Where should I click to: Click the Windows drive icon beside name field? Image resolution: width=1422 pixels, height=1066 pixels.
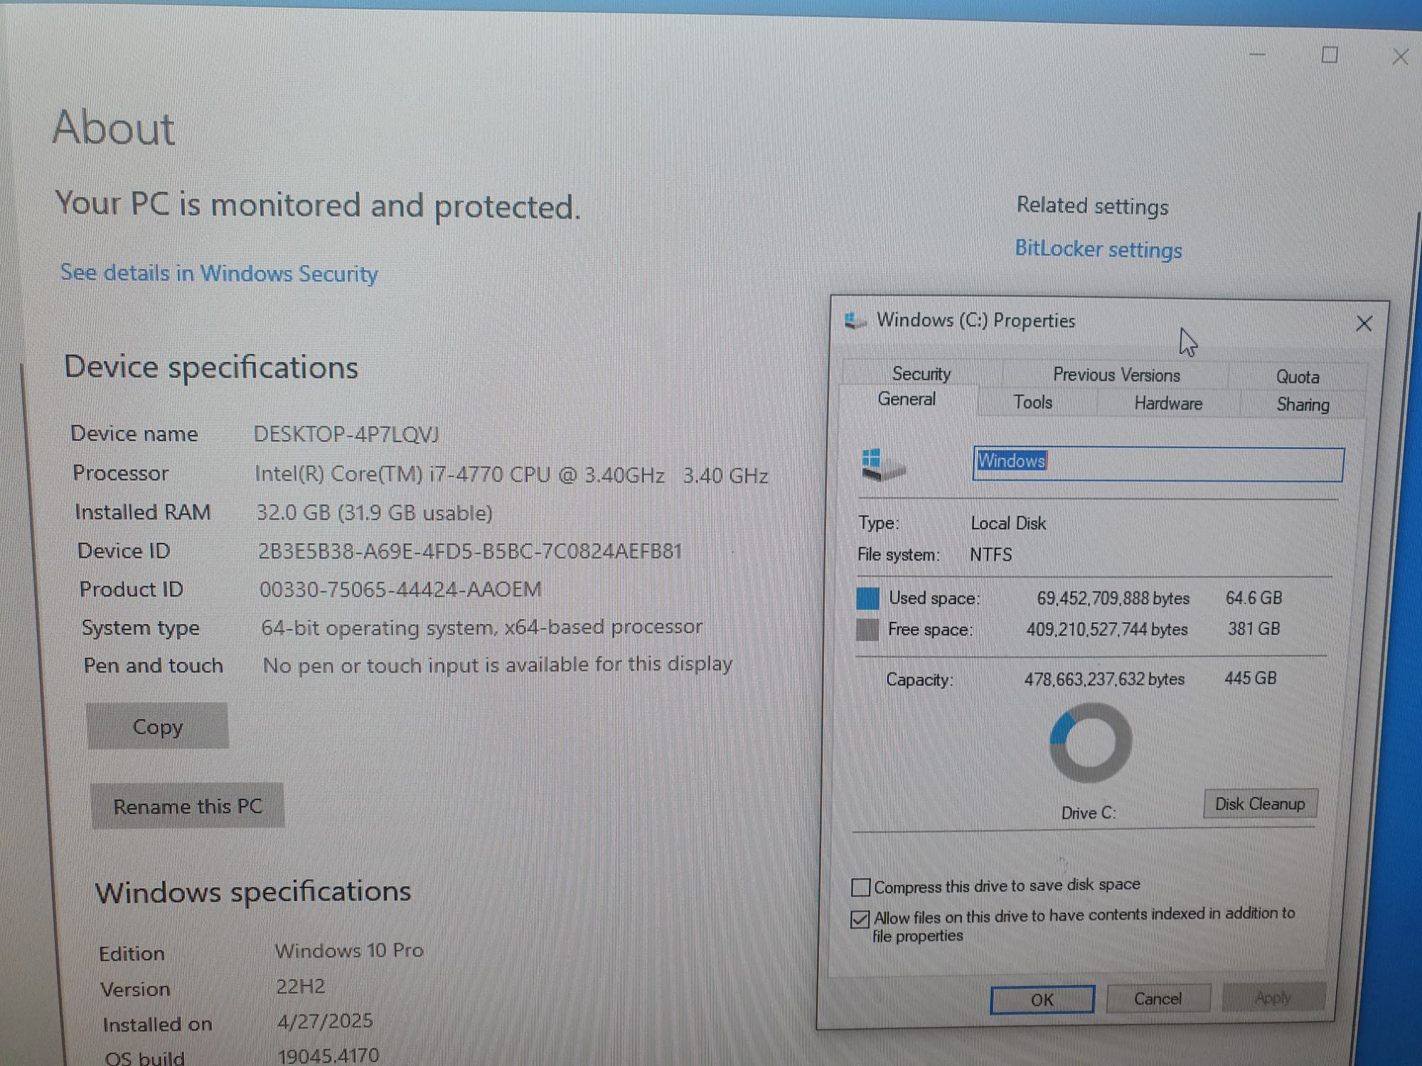[x=882, y=465]
